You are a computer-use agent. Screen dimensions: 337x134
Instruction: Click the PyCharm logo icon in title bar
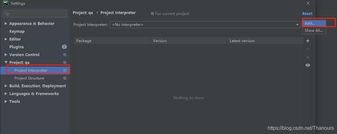coord(5,3)
